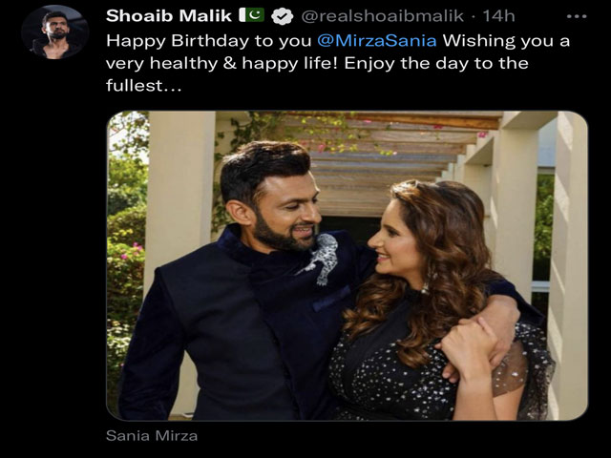611x458 pixels.
Task: Open the @MirzaSania mention
Action: (x=377, y=40)
